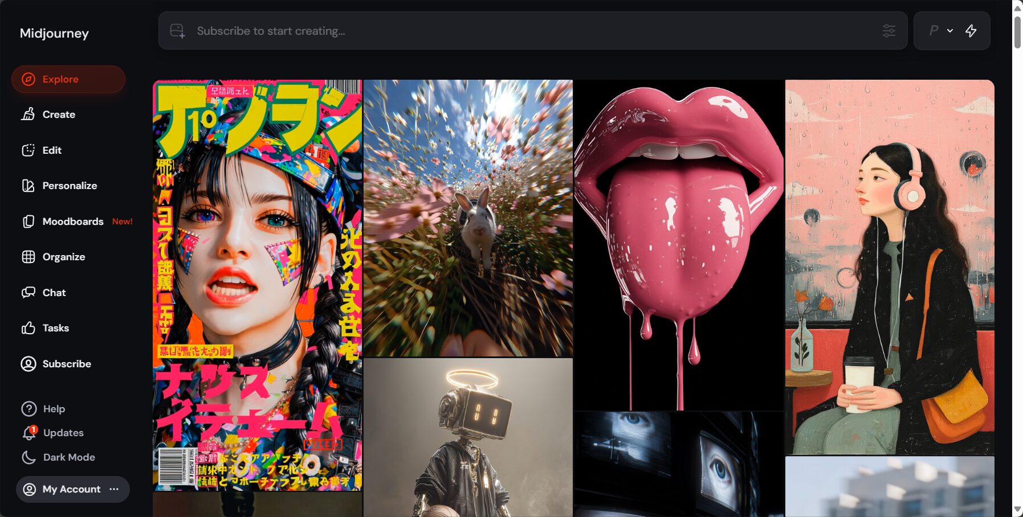Open the Japanese magazine cover girl image

click(257, 285)
